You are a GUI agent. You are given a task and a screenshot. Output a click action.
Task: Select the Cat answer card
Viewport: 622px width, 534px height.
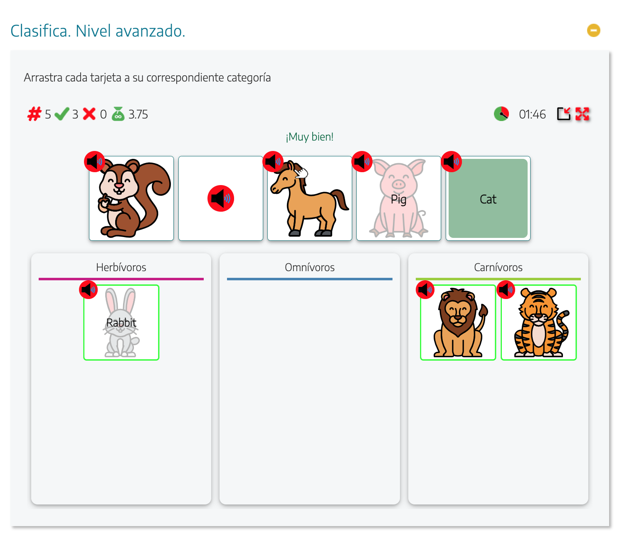(488, 199)
